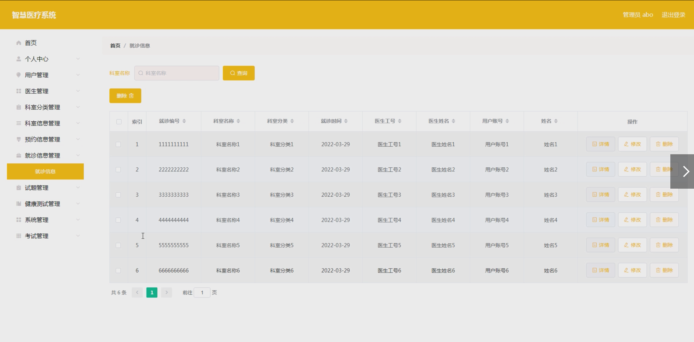
Task: Click 退出登录 in the header
Action: pyautogui.click(x=673, y=15)
